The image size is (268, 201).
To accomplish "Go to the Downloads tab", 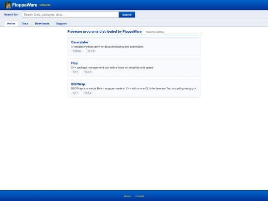I will [42, 24].
